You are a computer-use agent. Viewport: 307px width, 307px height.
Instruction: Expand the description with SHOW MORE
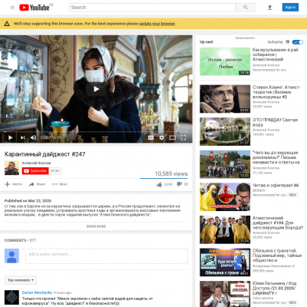click(x=96, y=226)
